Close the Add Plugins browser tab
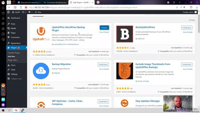200x113 pixels. pos(92,3)
